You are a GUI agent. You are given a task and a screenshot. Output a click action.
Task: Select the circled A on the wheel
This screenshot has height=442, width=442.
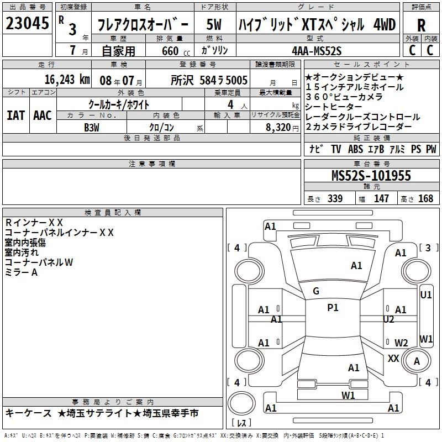pyautogui.click(x=417, y=361)
